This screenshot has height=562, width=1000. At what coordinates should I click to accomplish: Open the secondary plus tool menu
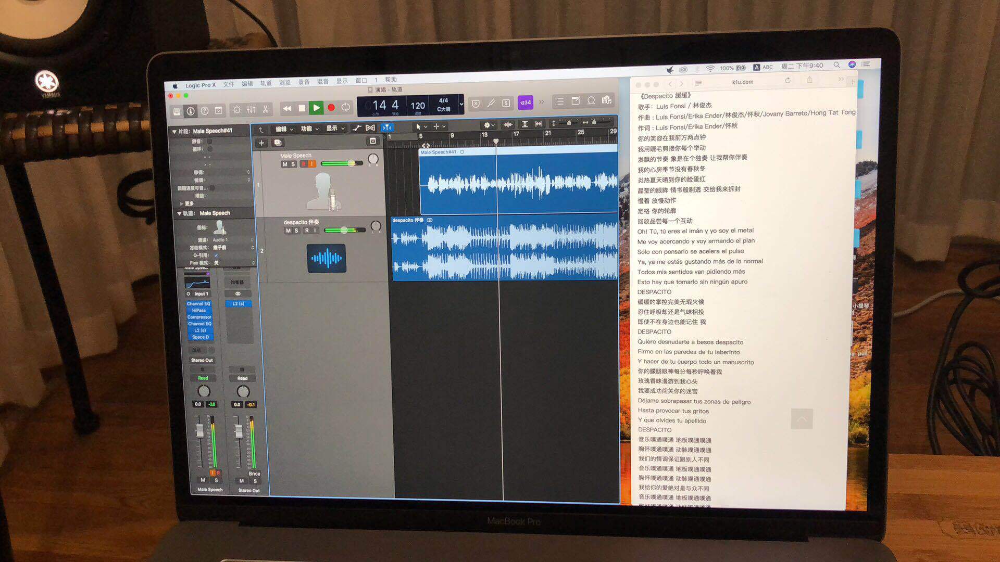[439, 126]
